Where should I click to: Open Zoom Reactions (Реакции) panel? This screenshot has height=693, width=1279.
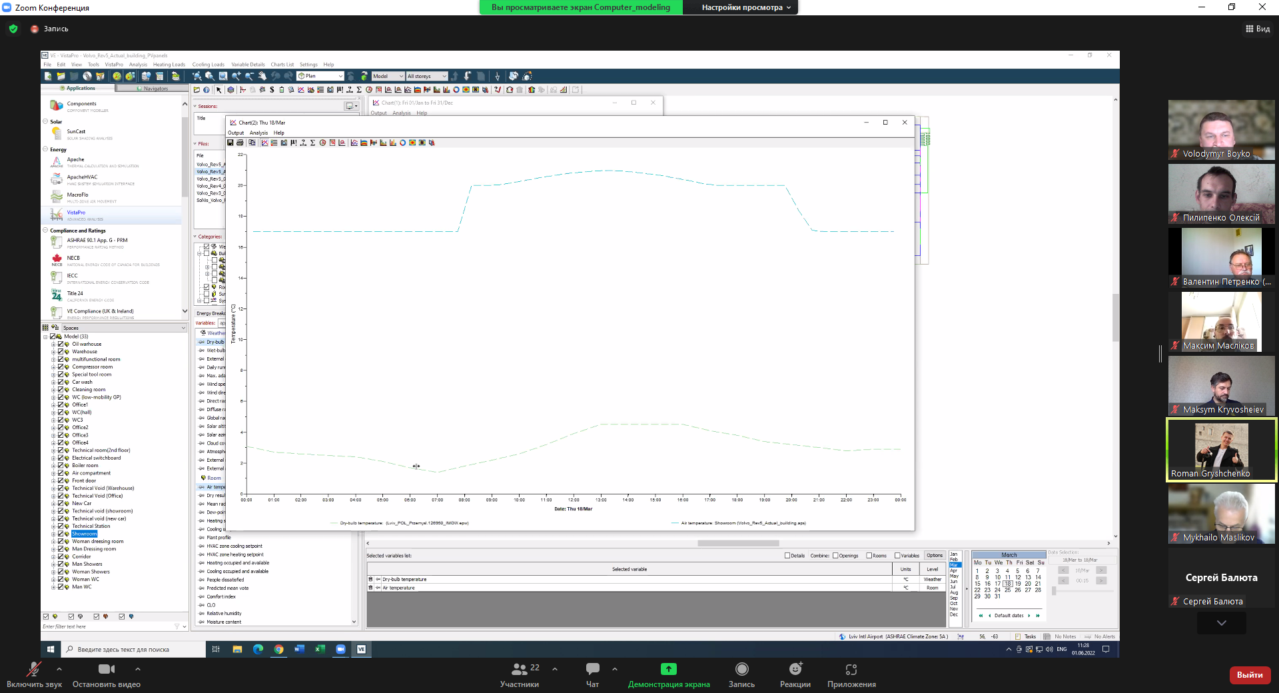pos(795,674)
